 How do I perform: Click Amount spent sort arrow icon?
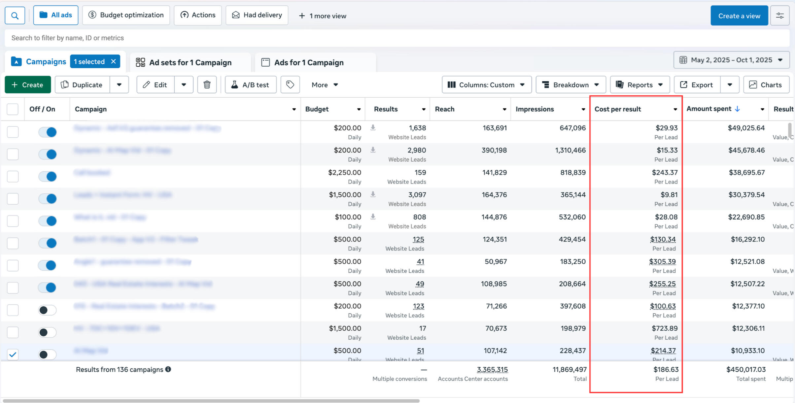pyautogui.click(x=737, y=109)
